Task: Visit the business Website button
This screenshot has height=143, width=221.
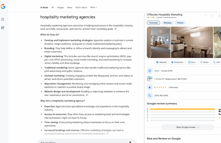Action: click(x=161, y=62)
